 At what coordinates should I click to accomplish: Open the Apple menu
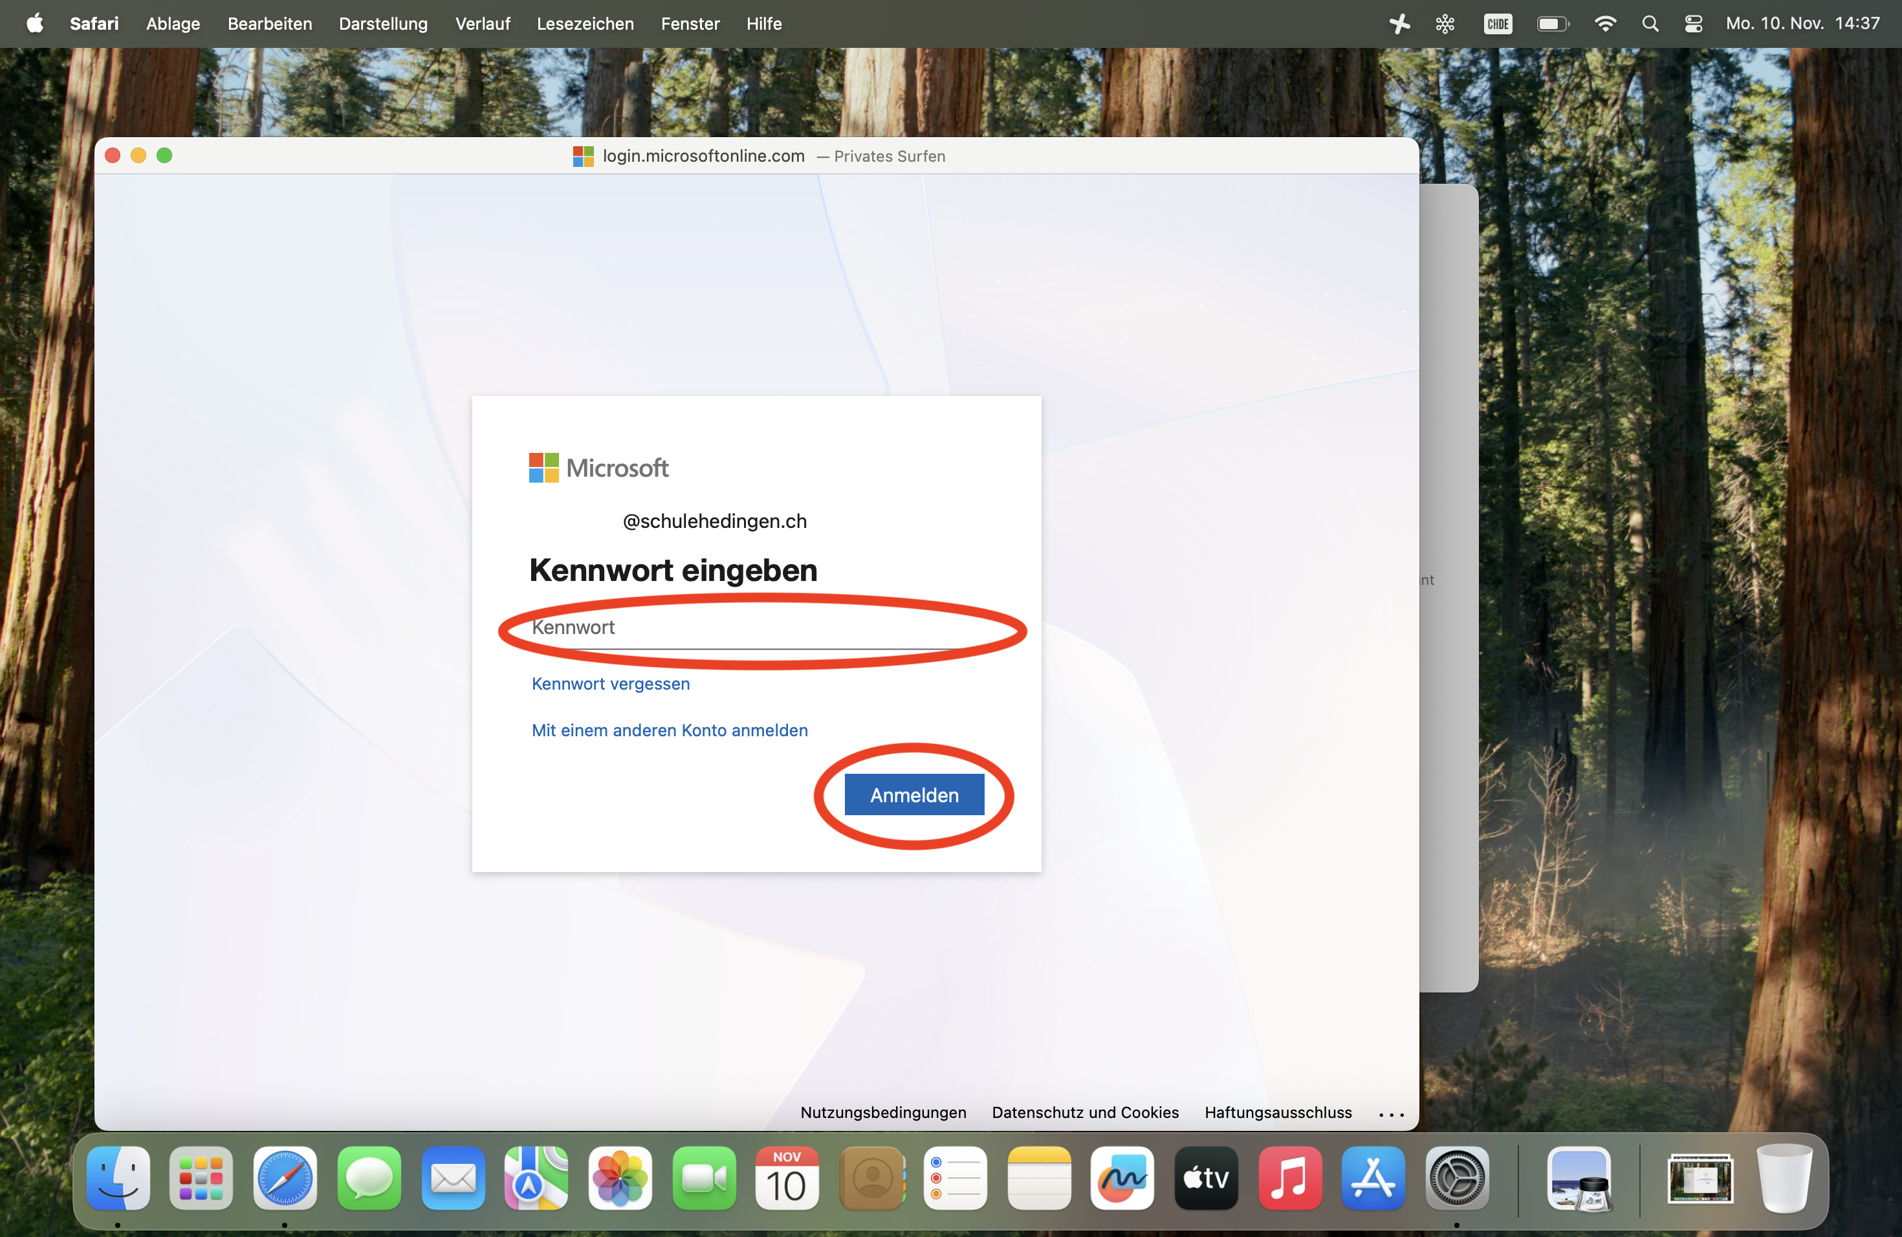(34, 23)
